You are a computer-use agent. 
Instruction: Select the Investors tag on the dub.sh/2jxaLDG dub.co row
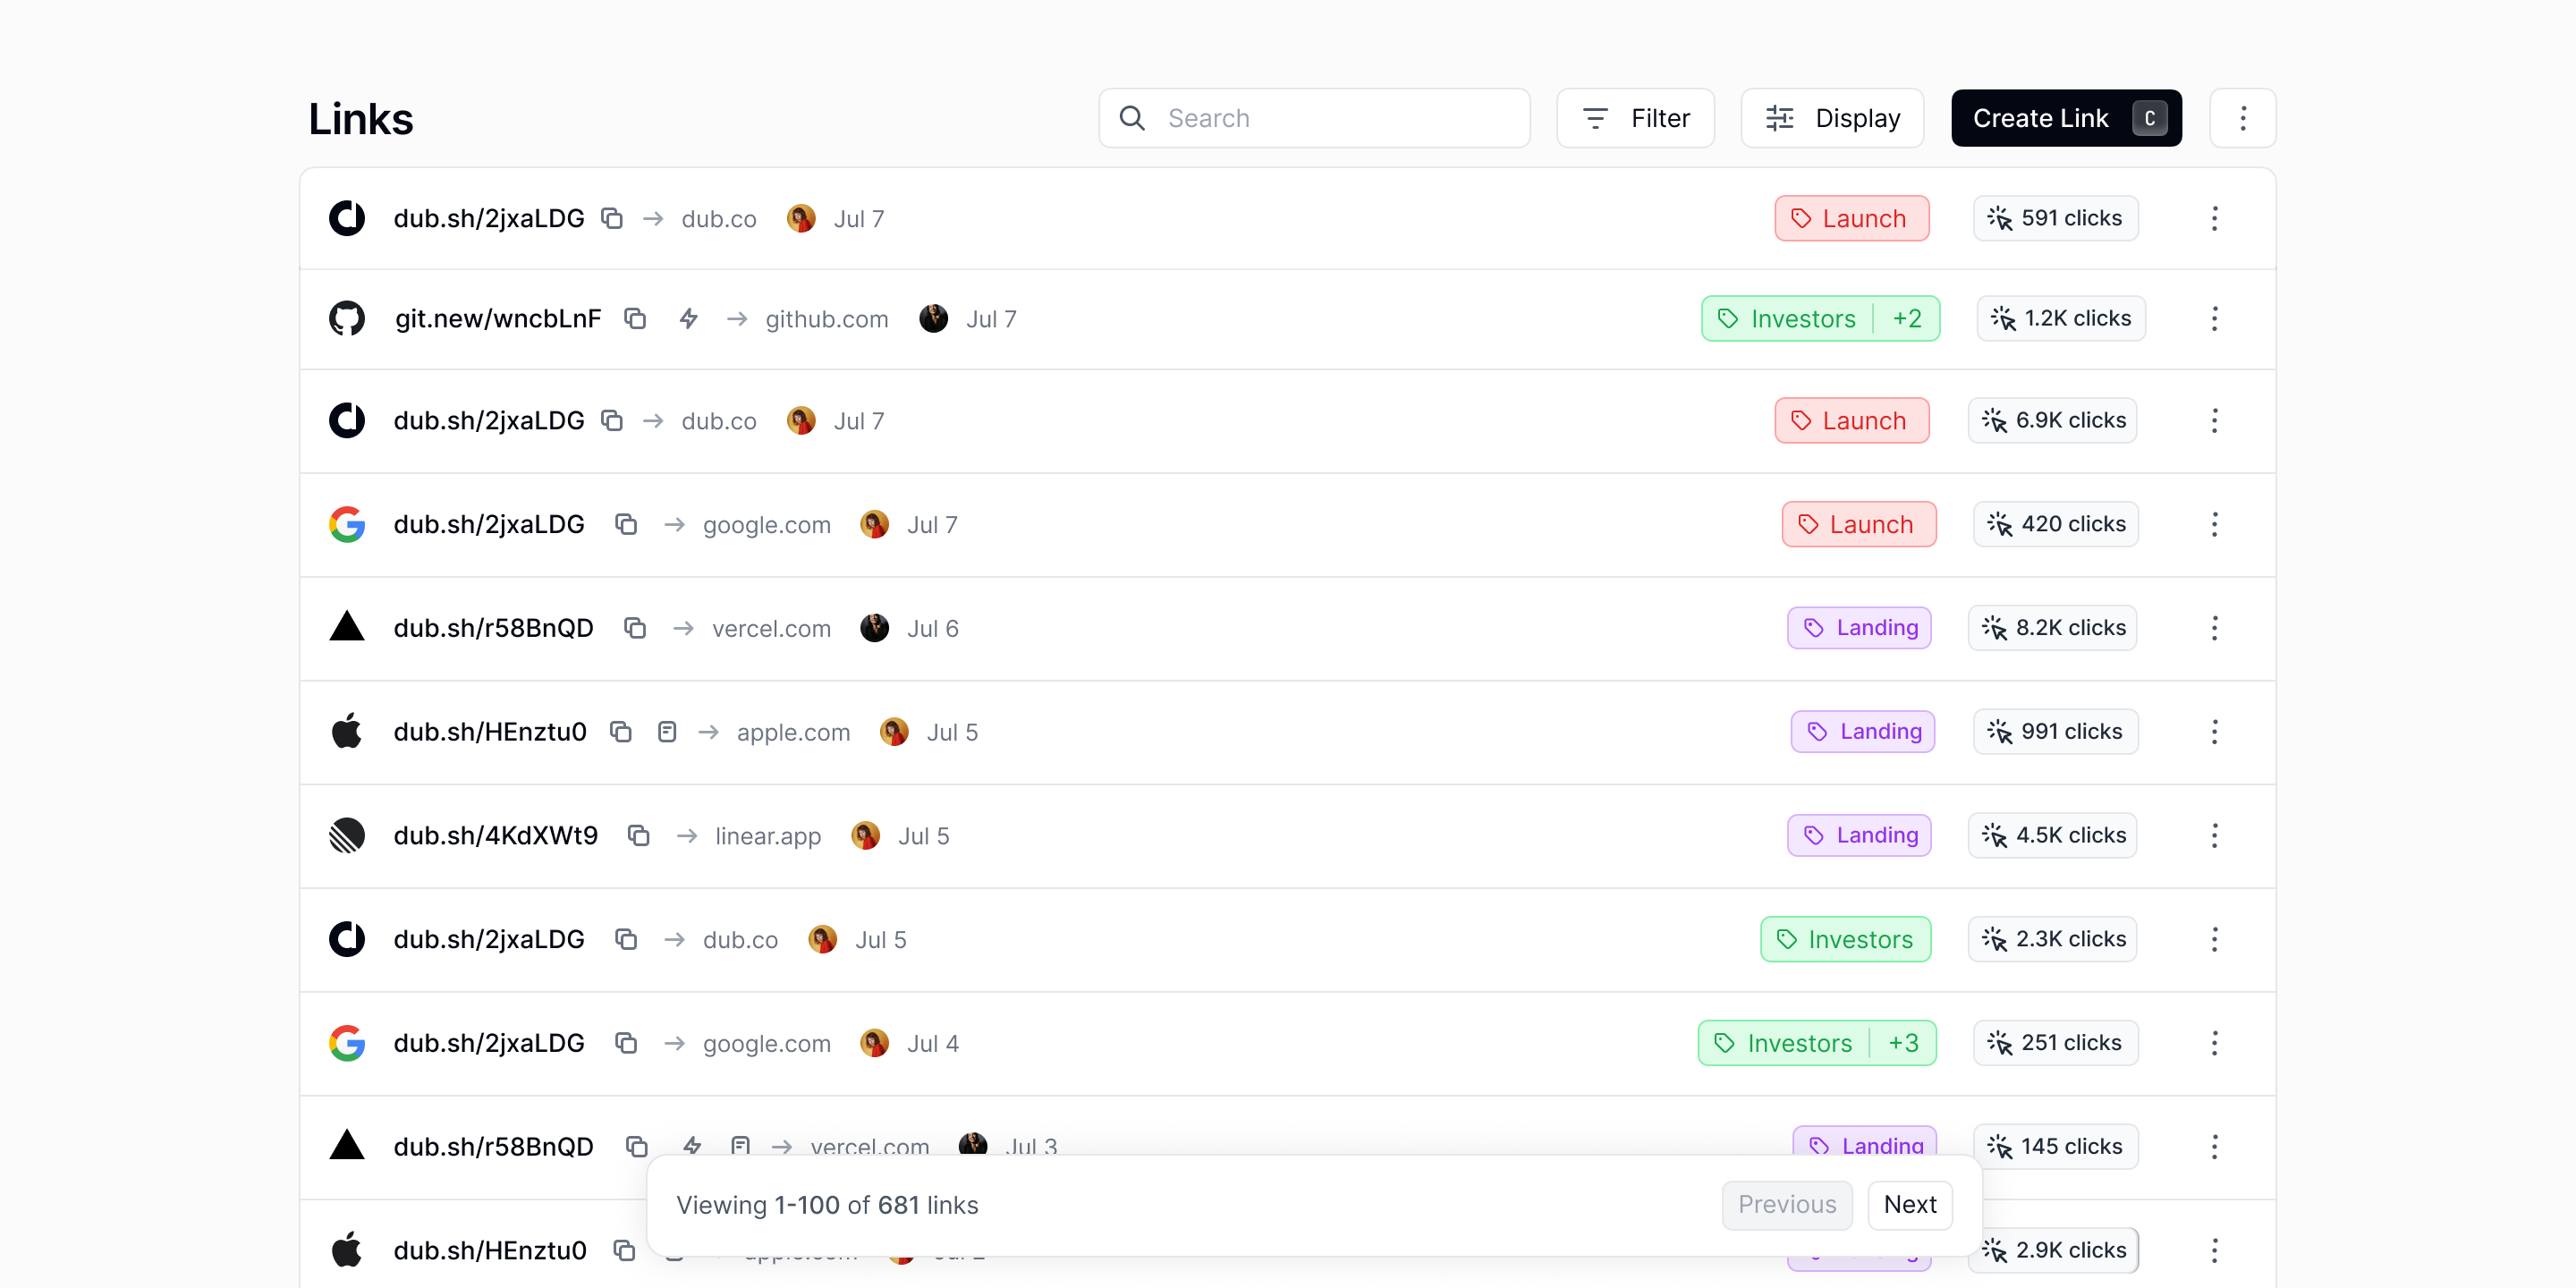pos(1845,938)
